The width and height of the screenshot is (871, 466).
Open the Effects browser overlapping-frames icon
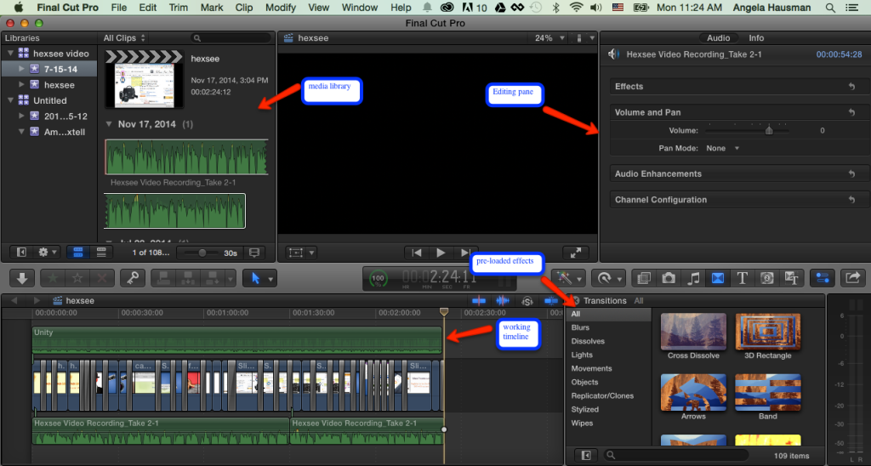(x=644, y=278)
